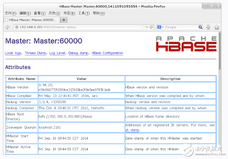Open the 编辑(E) menu
Viewport: 228px width, 159px height.
25,13
